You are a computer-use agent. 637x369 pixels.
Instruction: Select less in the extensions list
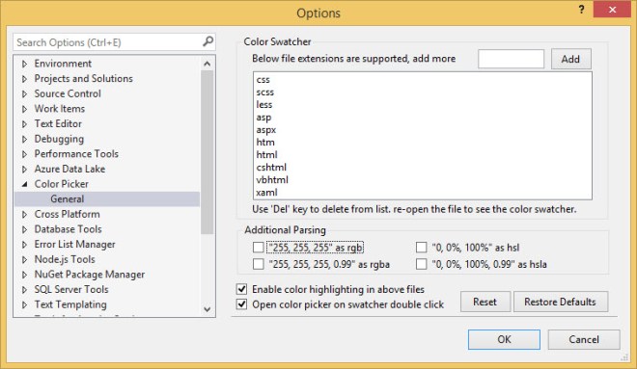(264, 105)
